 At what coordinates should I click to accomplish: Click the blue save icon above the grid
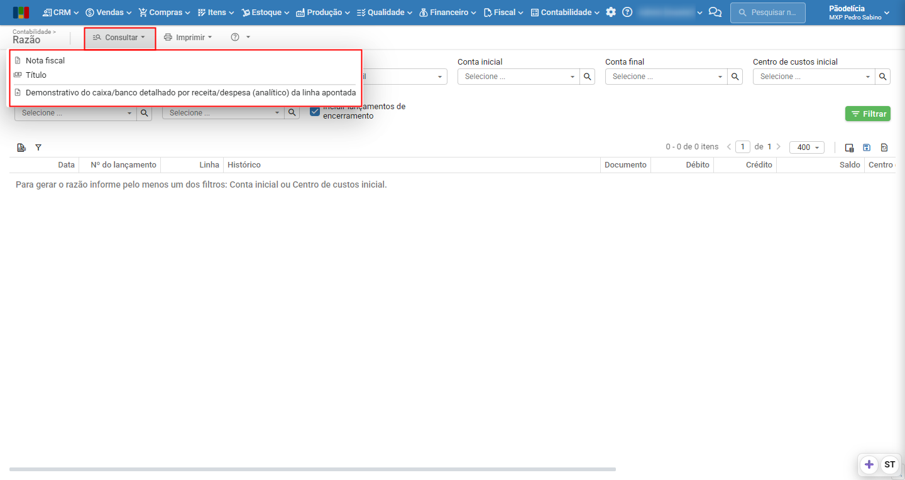point(867,147)
